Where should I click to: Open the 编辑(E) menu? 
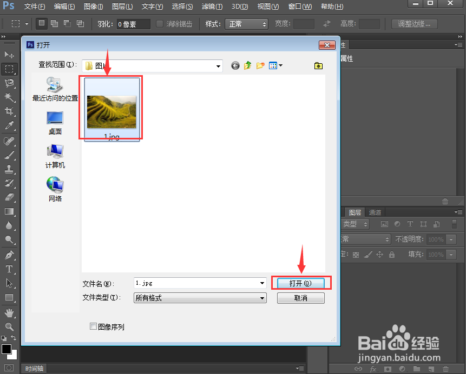click(x=64, y=6)
